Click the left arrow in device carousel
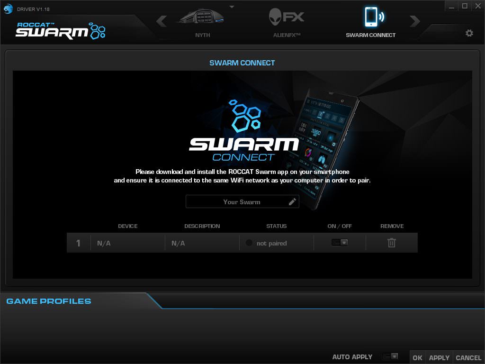Viewport: 485px width, 364px height. (x=162, y=21)
